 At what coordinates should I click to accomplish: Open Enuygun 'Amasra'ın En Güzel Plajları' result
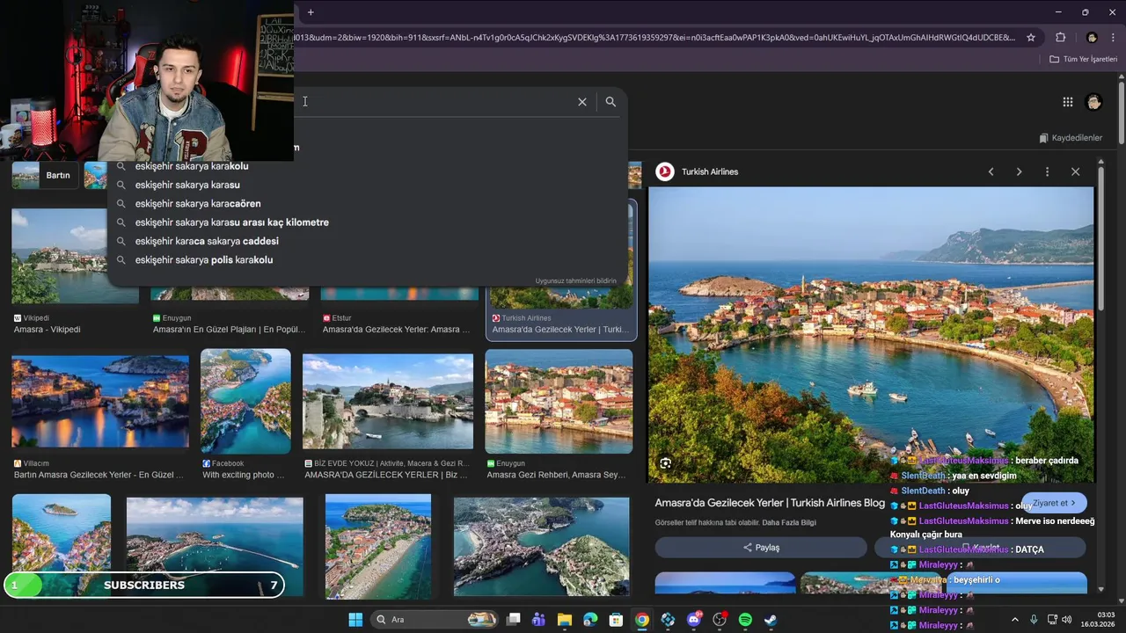tap(230, 330)
